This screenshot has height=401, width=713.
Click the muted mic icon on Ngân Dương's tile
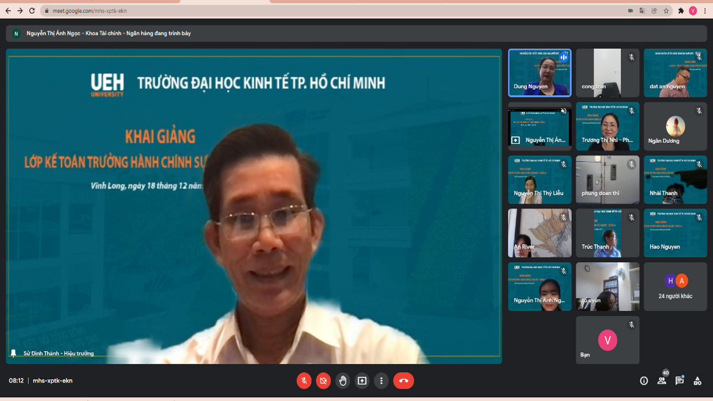(699, 111)
